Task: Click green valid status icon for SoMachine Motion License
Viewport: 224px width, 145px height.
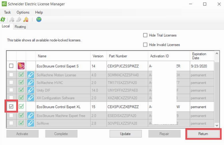Action: tap(21, 75)
